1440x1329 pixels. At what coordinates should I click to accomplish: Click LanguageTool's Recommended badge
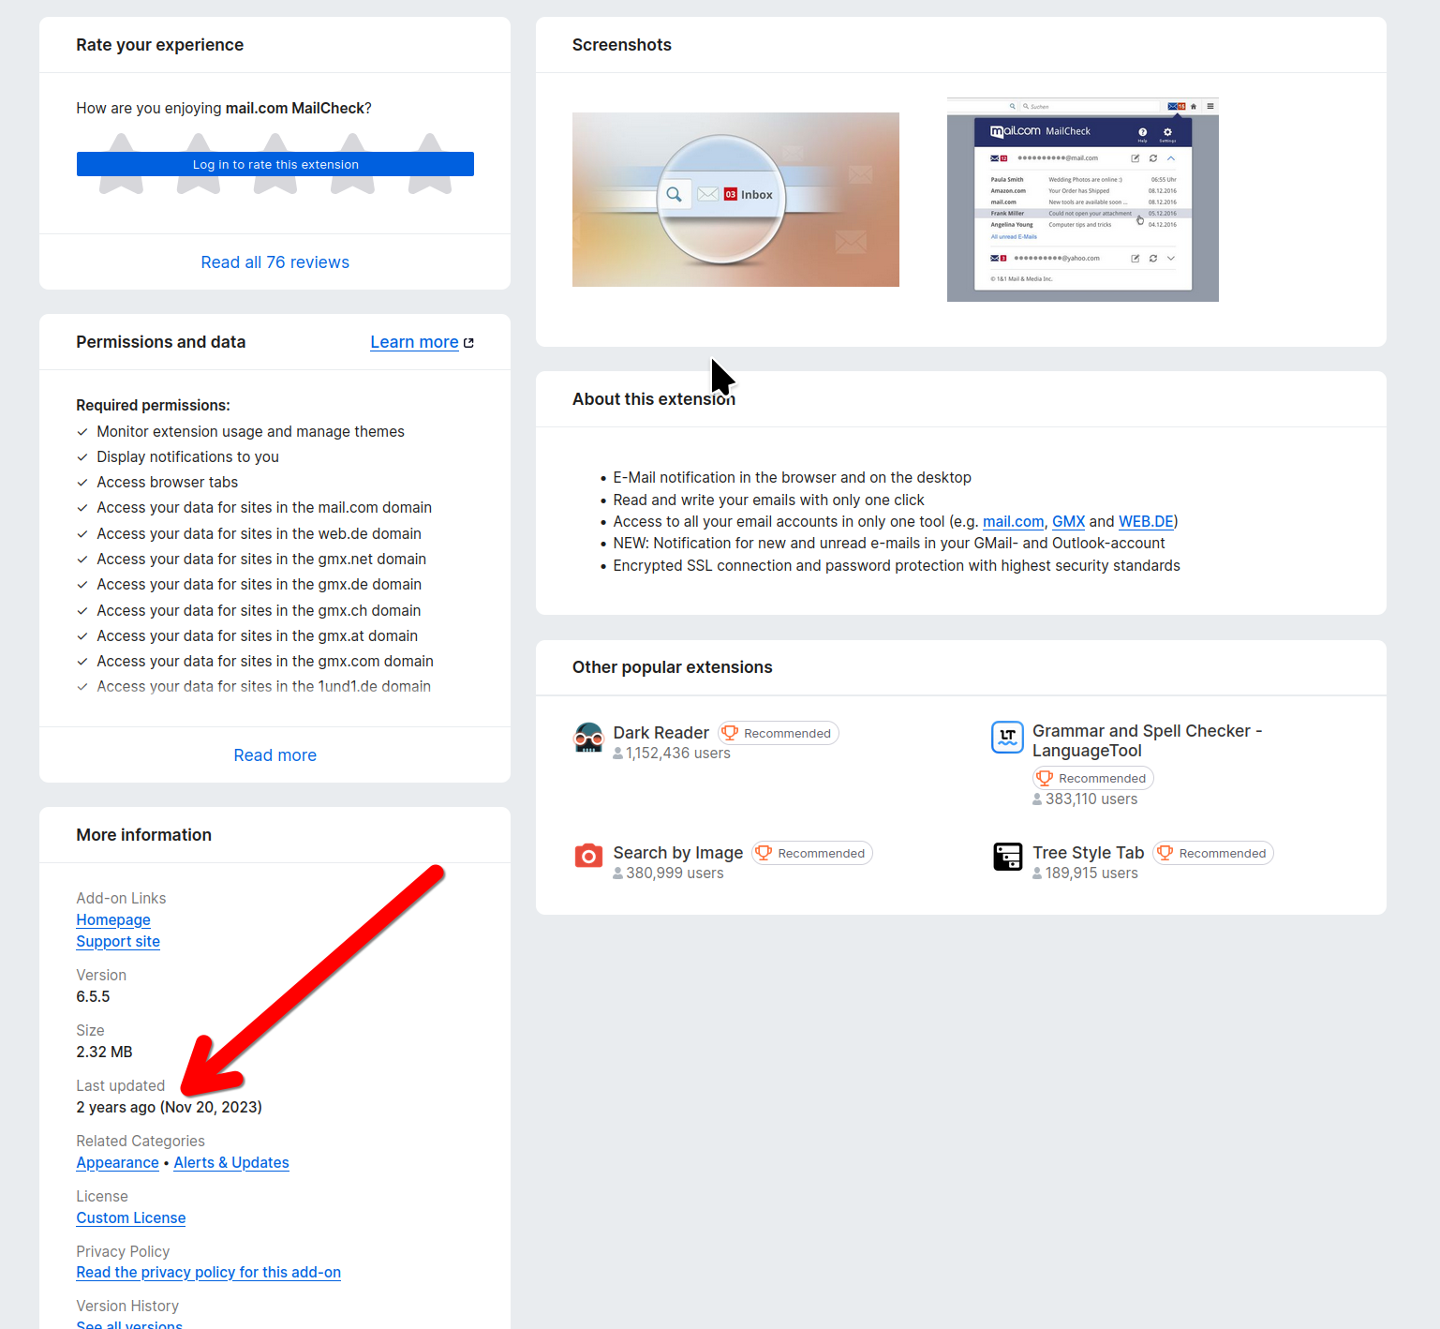click(1093, 778)
